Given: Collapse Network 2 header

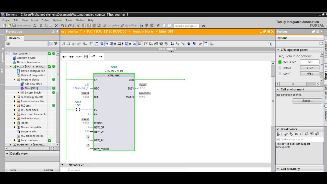Looking at the screenshot, I should click(62, 165).
